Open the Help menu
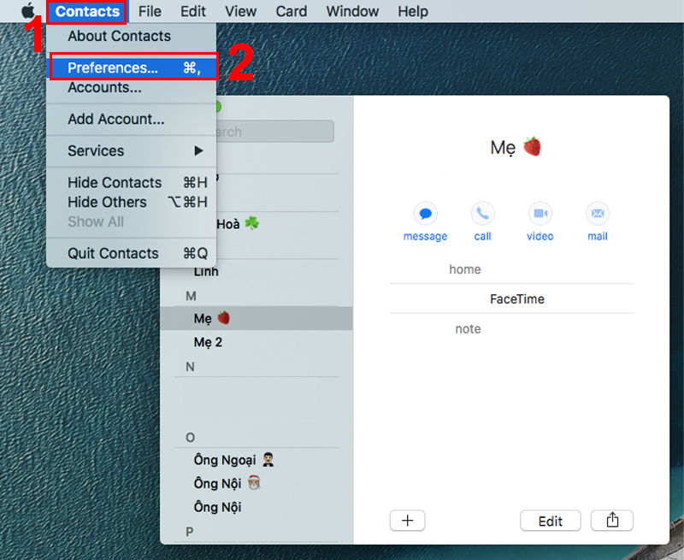 point(413,11)
